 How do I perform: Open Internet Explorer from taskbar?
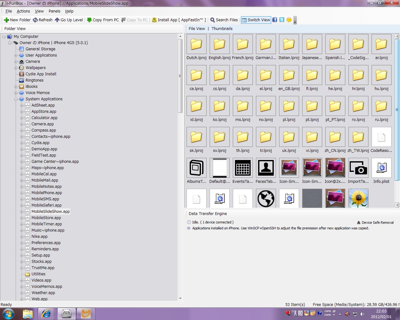click(x=46, y=314)
